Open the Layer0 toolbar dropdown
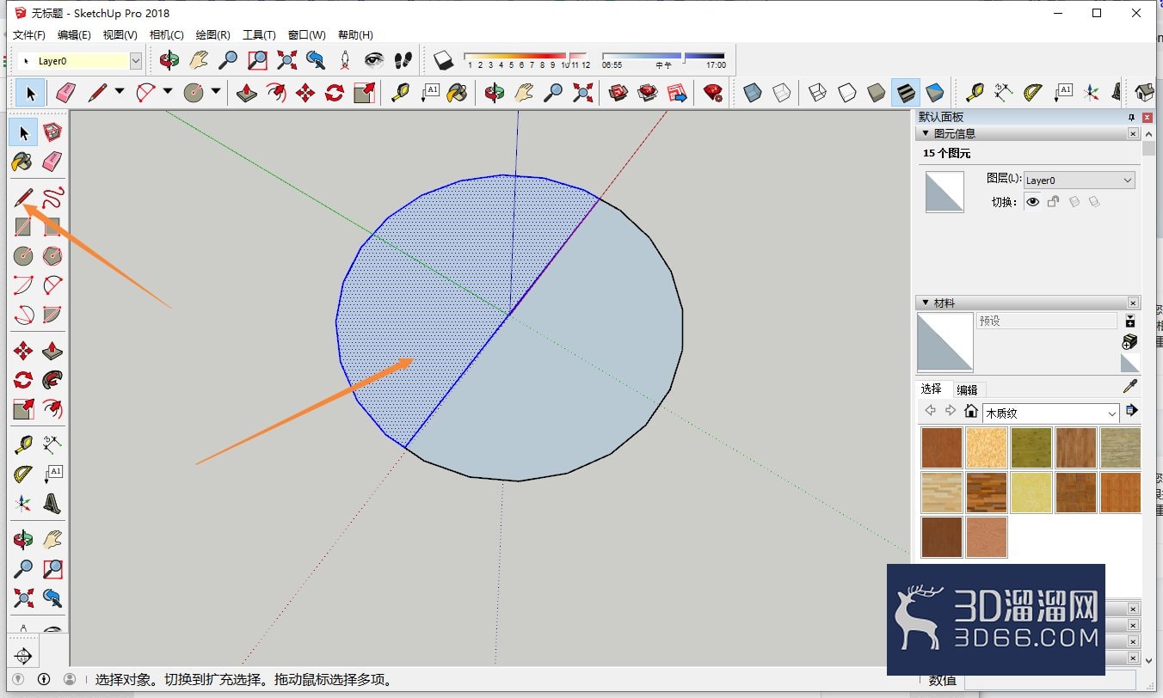The image size is (1163, 698). [x=136, y=61]
